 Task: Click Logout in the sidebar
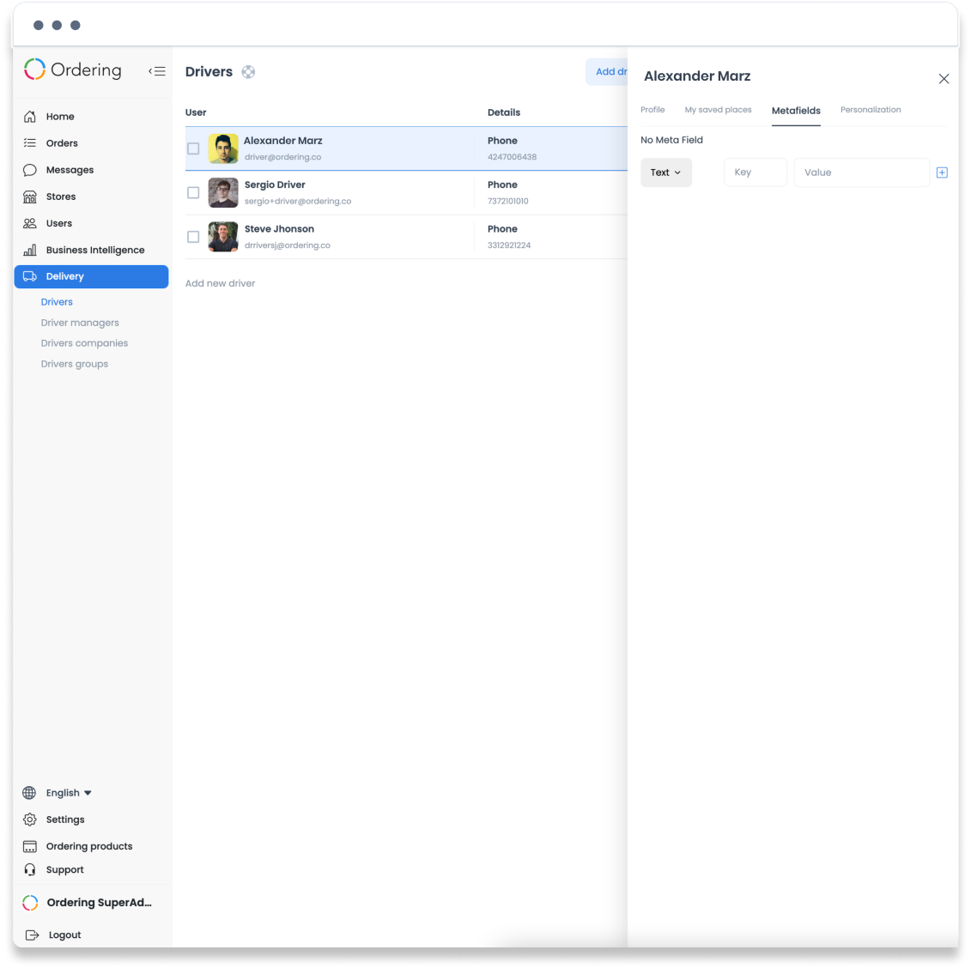pos(65,934)
